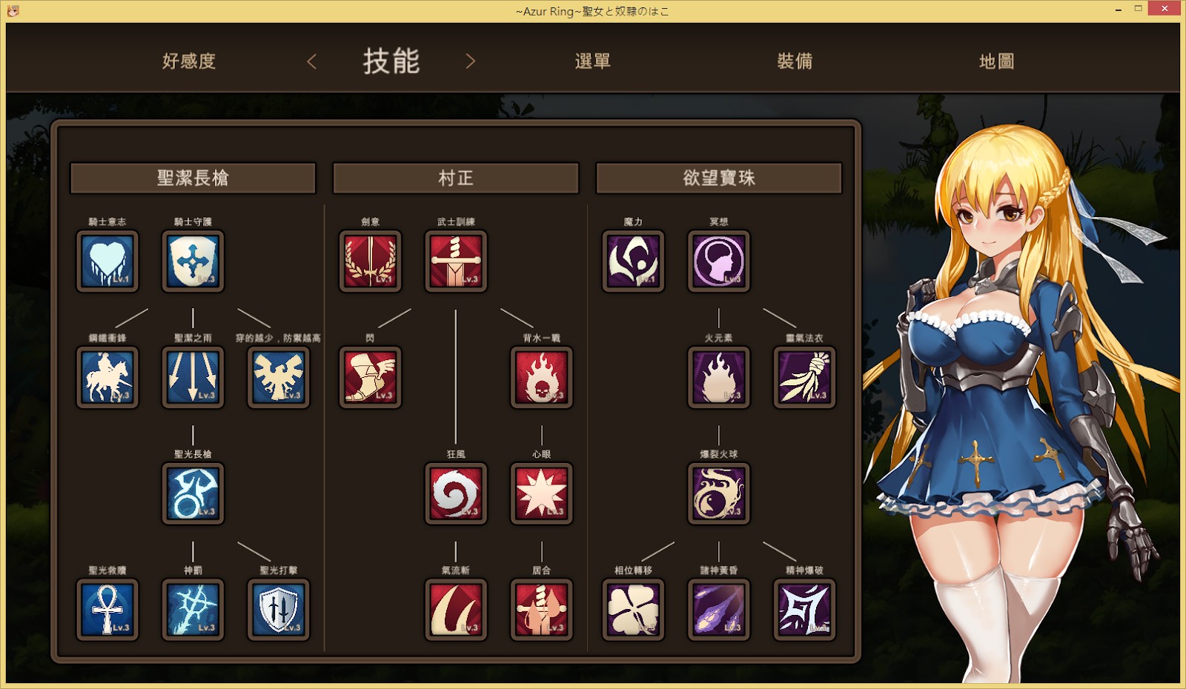This screenshot has width=1186, height=689.
Task: Choose the 鋼鐵衝鋒 horseman skill icon
Action: [107, 377]
